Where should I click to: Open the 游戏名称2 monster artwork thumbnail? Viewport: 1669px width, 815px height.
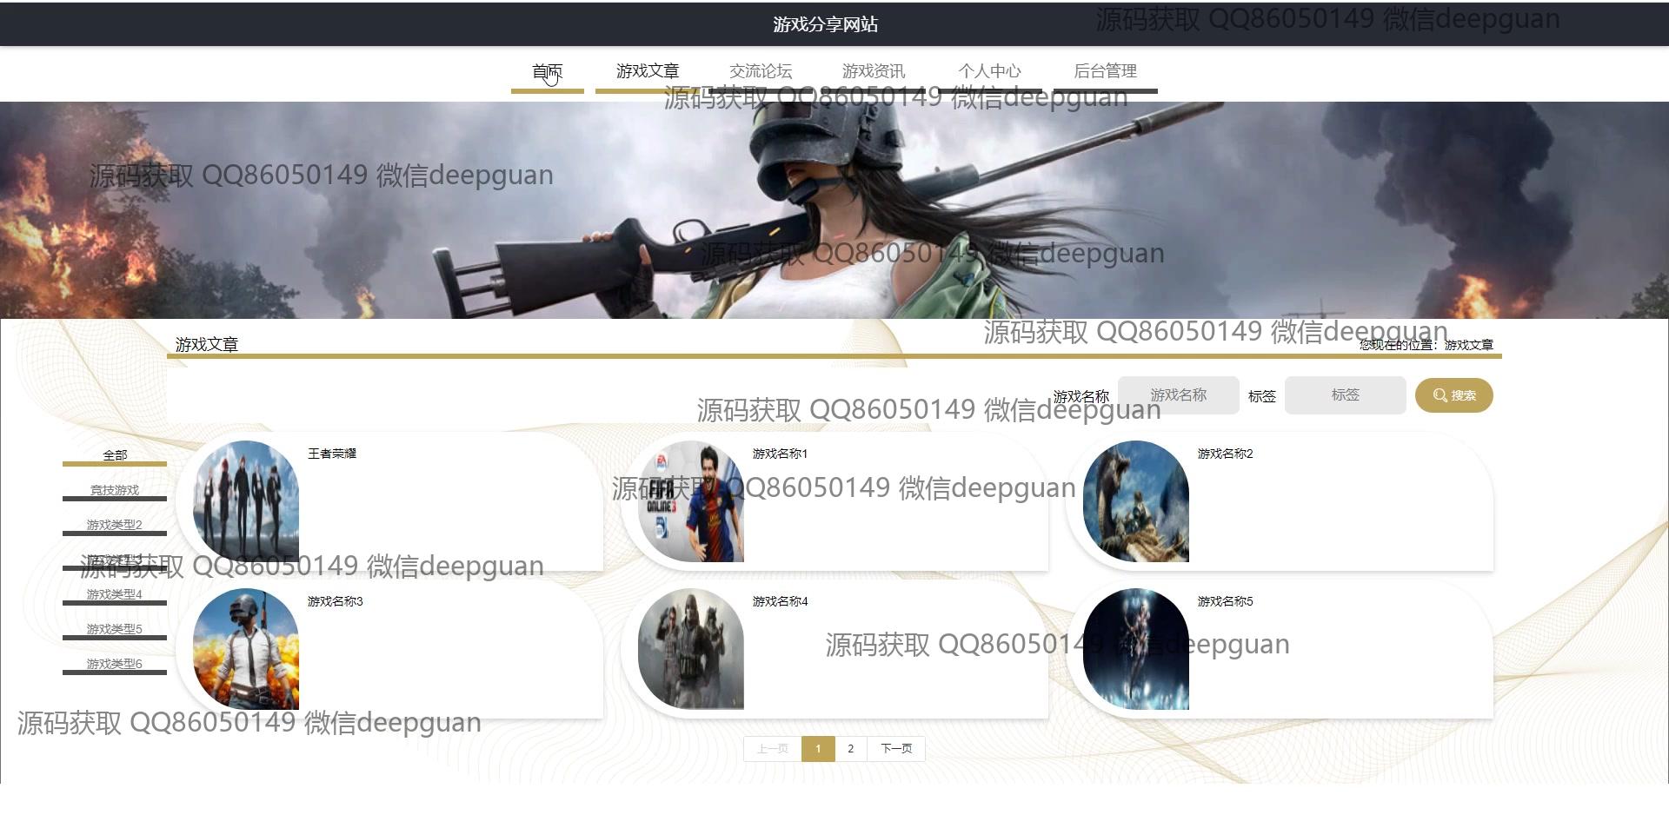pyautogui.click(x=1136, y=501)
